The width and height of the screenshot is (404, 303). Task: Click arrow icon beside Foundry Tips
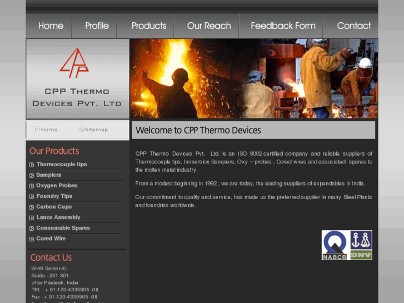[x=32, y=196]
